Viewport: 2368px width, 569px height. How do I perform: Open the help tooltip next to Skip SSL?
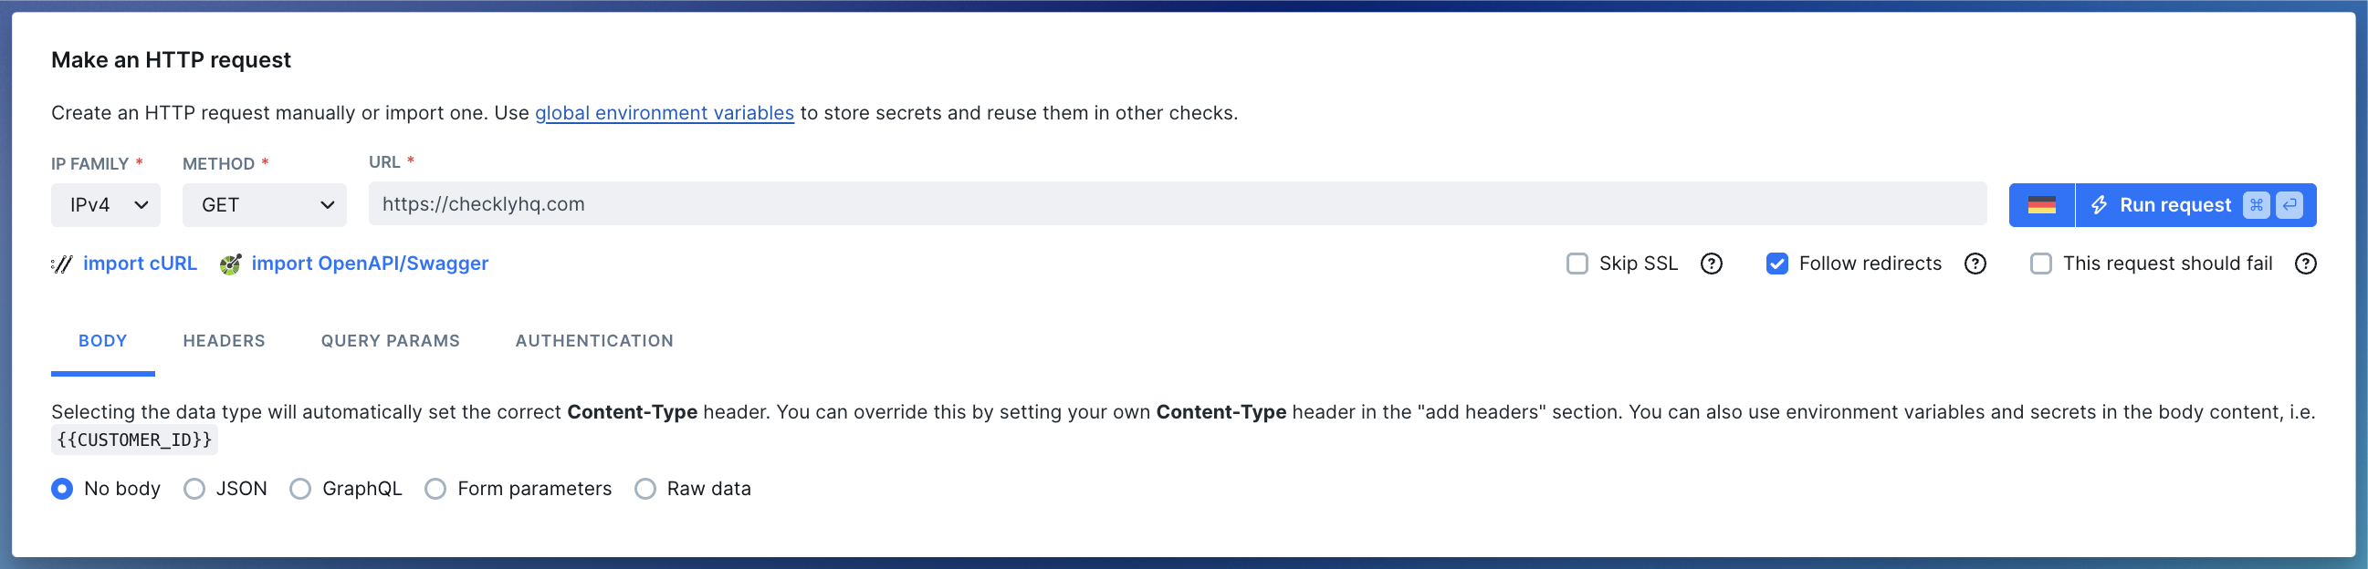(1712, 264)
